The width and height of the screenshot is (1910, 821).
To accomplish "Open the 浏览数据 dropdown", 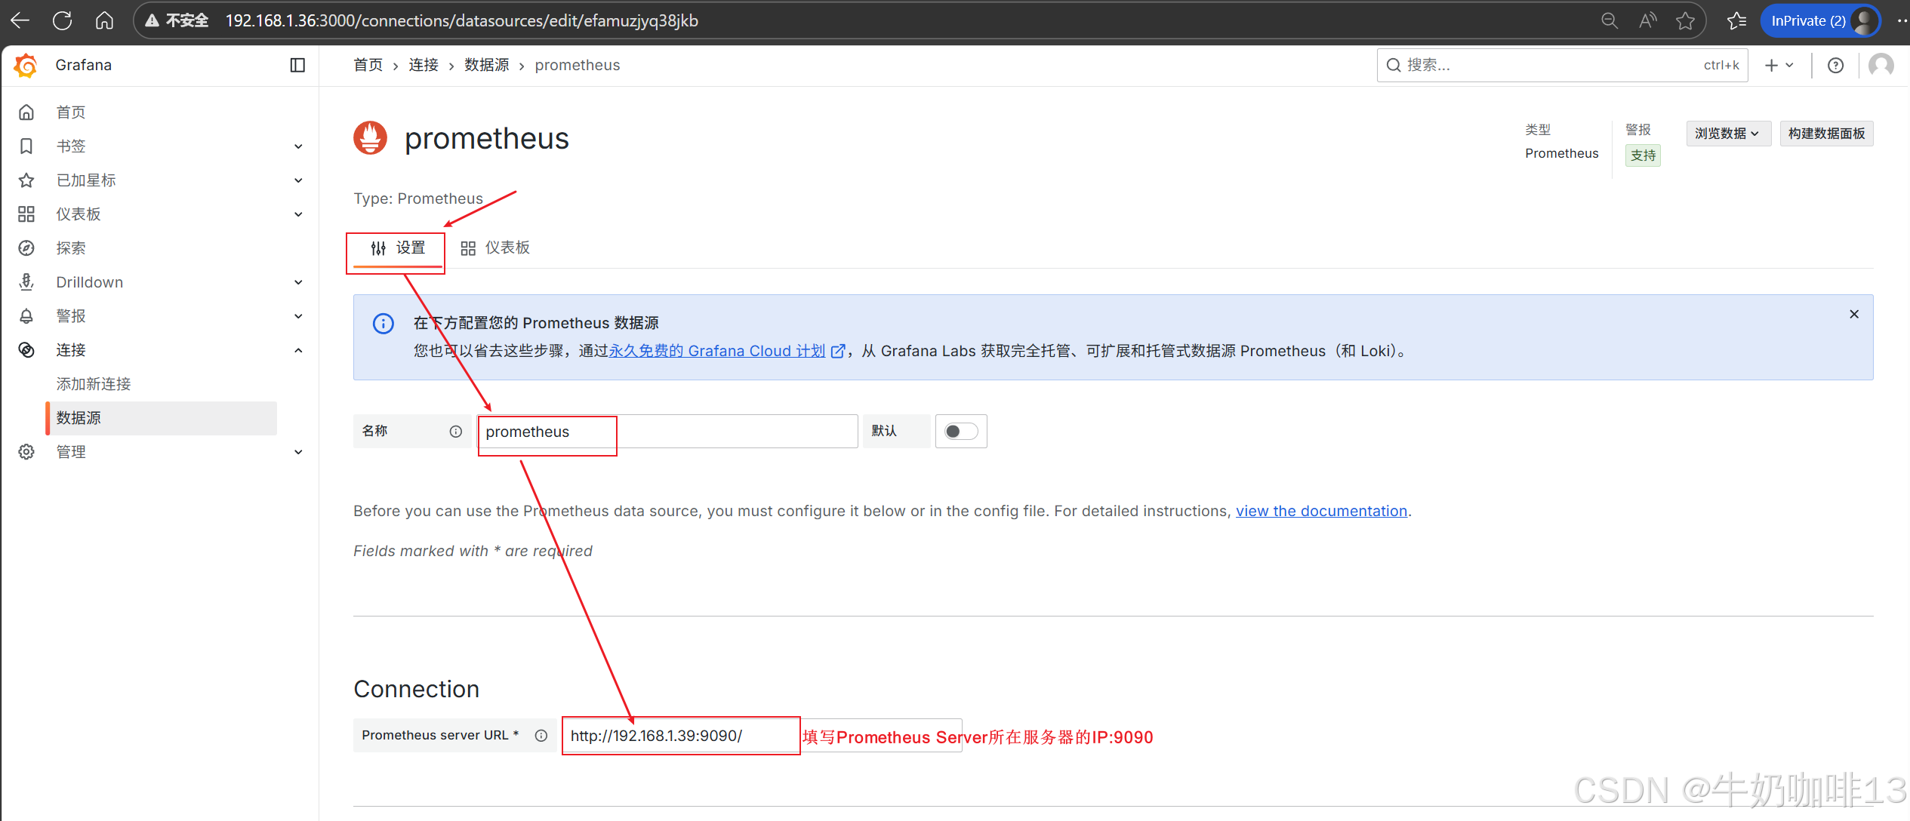I will coord(1727,134).
